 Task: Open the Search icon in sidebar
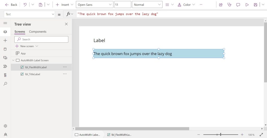click(x=5, y=84)
